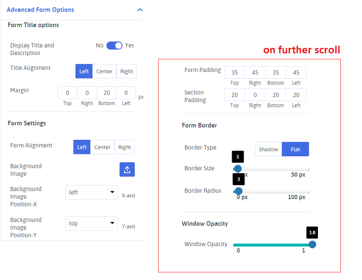Click the background image upload icon
This screenshot has height=280, width=362.
click(127, 169)
